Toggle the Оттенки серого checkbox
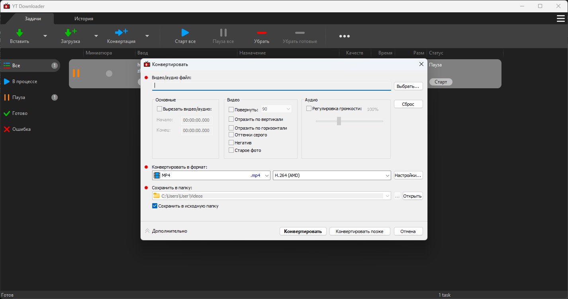The width and height of the screenshot is (568, 299). point(231,135)
